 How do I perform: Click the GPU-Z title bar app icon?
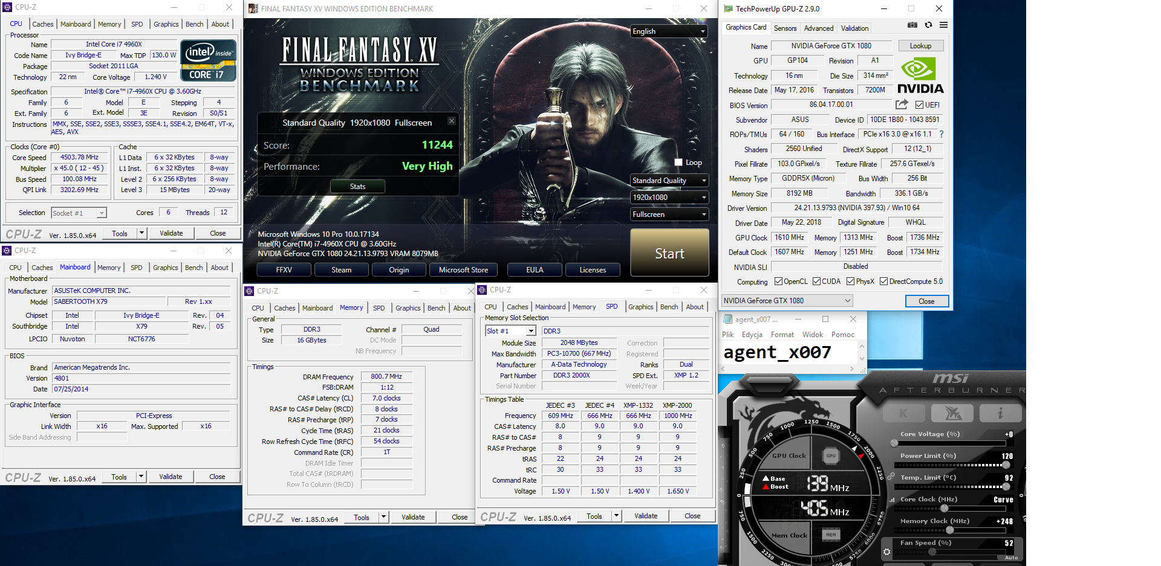point(729,8)
